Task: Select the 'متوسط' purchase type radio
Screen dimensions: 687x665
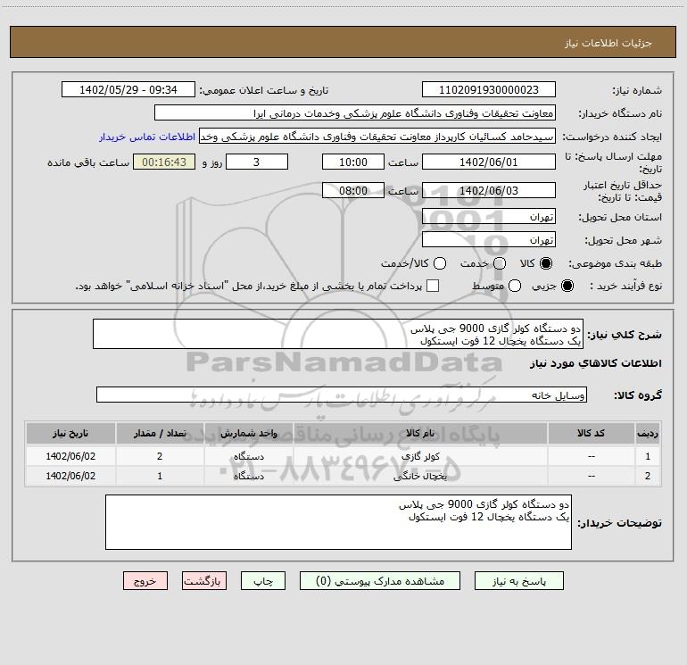Action: 515,286
